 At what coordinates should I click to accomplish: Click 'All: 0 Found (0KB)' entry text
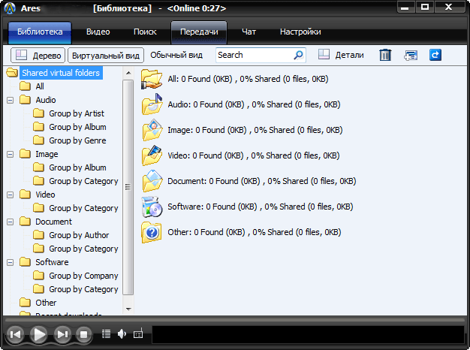(x=248, y=79)
